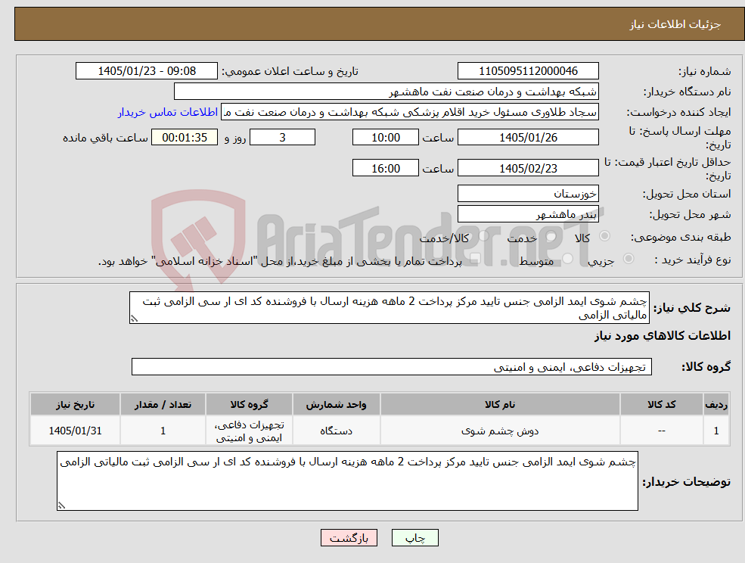Click the goods group field تجهیزات دفاعی

(x=392, y=366)
